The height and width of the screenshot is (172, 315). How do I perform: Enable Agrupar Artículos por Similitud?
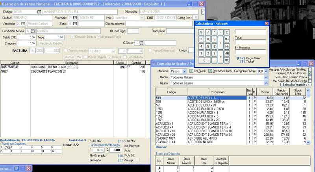pos(310,69)
